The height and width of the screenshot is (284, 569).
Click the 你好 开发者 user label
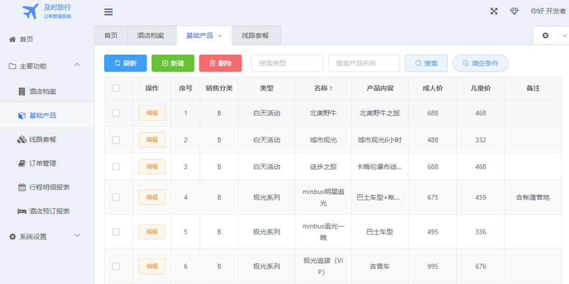click(548, 11)
